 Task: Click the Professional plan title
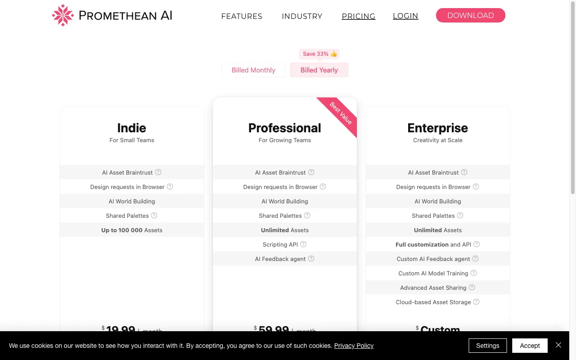pos(285,128)
